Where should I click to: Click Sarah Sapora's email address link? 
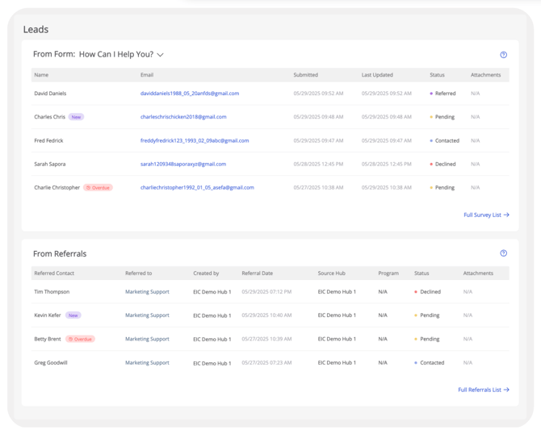(183, 164)
